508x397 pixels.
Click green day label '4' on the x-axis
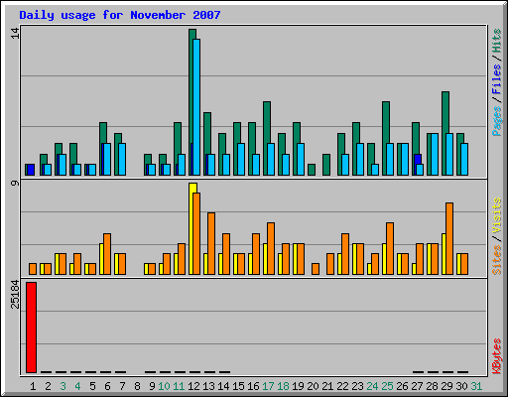pos(77,386)
